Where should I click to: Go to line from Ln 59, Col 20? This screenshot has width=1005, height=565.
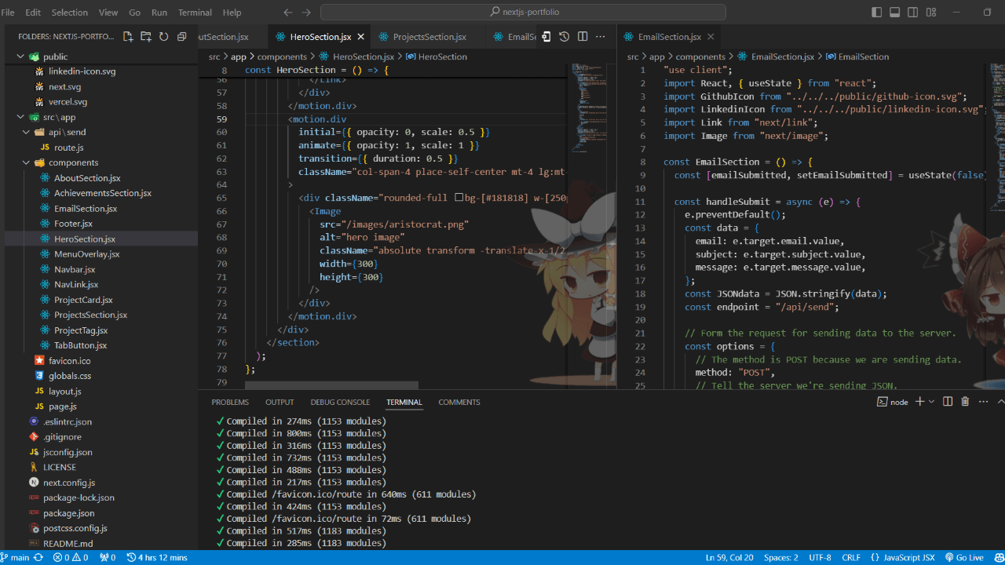729,558
